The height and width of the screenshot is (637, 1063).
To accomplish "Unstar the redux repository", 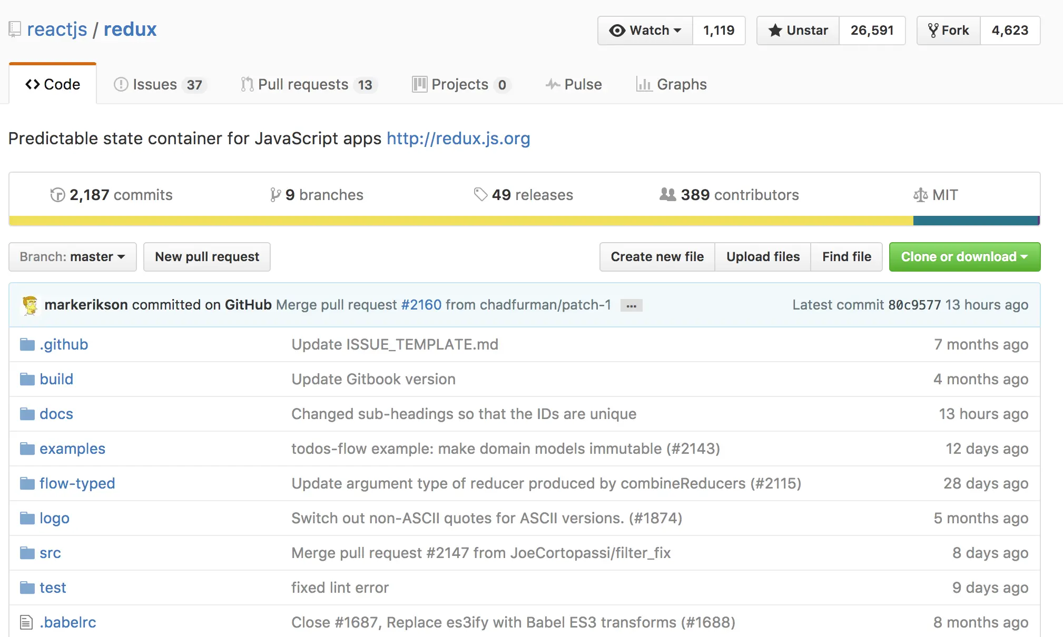I will click(798, 31).
